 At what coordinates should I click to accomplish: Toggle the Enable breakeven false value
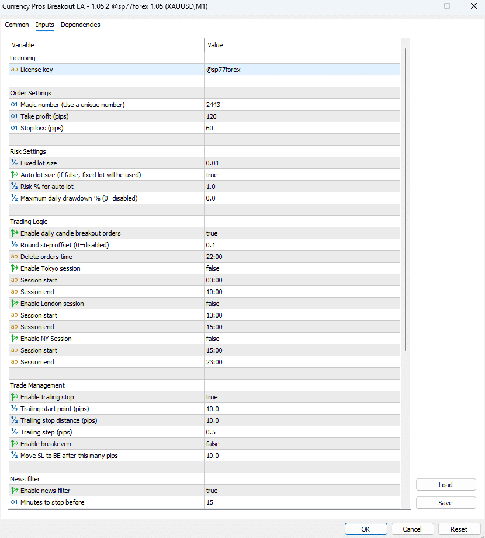pyautogui.click(x=302, y=444)
